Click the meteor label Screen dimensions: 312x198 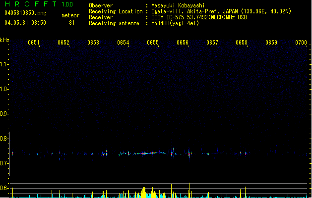click(x=70, y=15)
